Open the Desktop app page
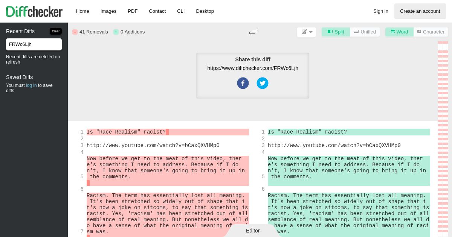452x237 pixels. [205, 11]
